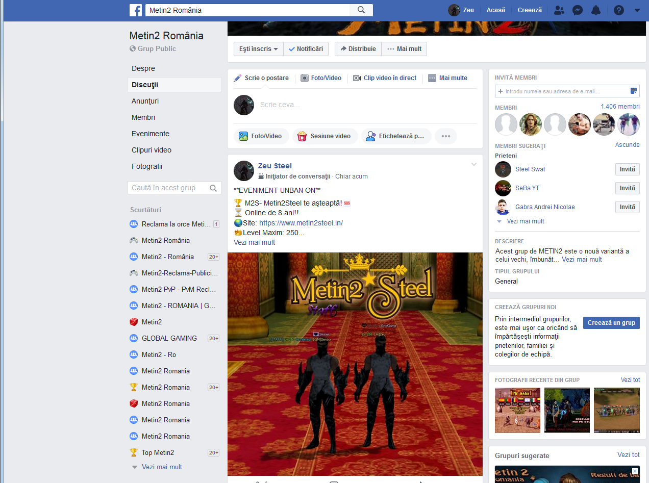Click the Etichetează prieteni pill button
Viewport: 649px width, 483px height.
396,136
